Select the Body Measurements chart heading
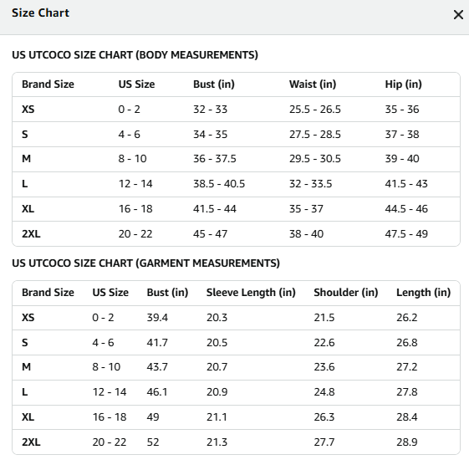Image resolution: width=469 pixels, height=465 pixels. [x=135, y=55]
